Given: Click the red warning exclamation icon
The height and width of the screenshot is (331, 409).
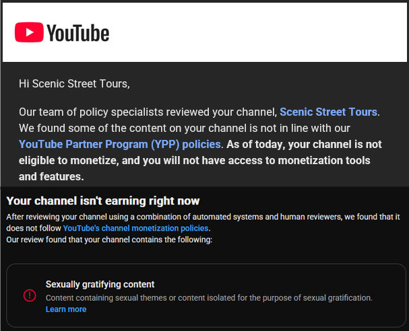Looking at the screenshot, I should point(30,295).
